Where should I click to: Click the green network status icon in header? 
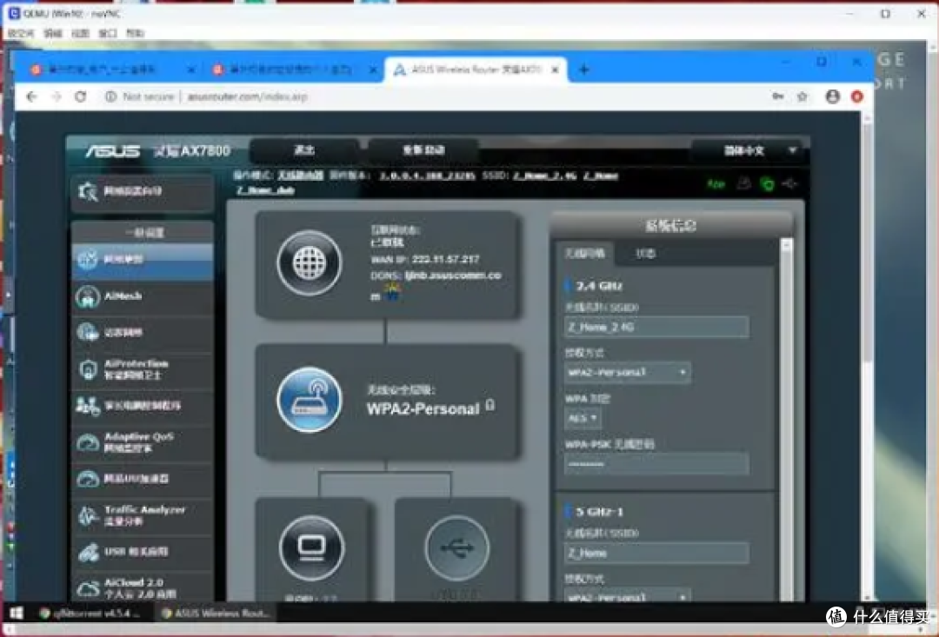pyautogui.click(x=767, y=183)
